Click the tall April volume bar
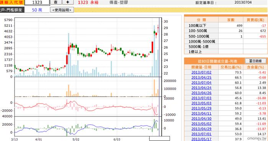Screen dimensions: 268x141 pos(69,55)
